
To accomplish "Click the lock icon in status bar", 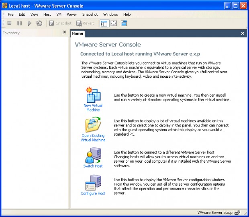I will pos(238,213).
